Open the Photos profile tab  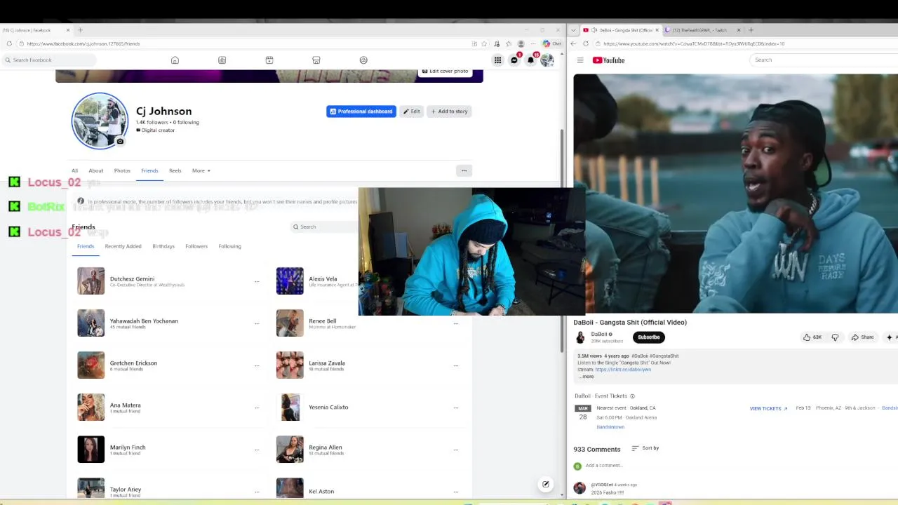pos(122,170)
